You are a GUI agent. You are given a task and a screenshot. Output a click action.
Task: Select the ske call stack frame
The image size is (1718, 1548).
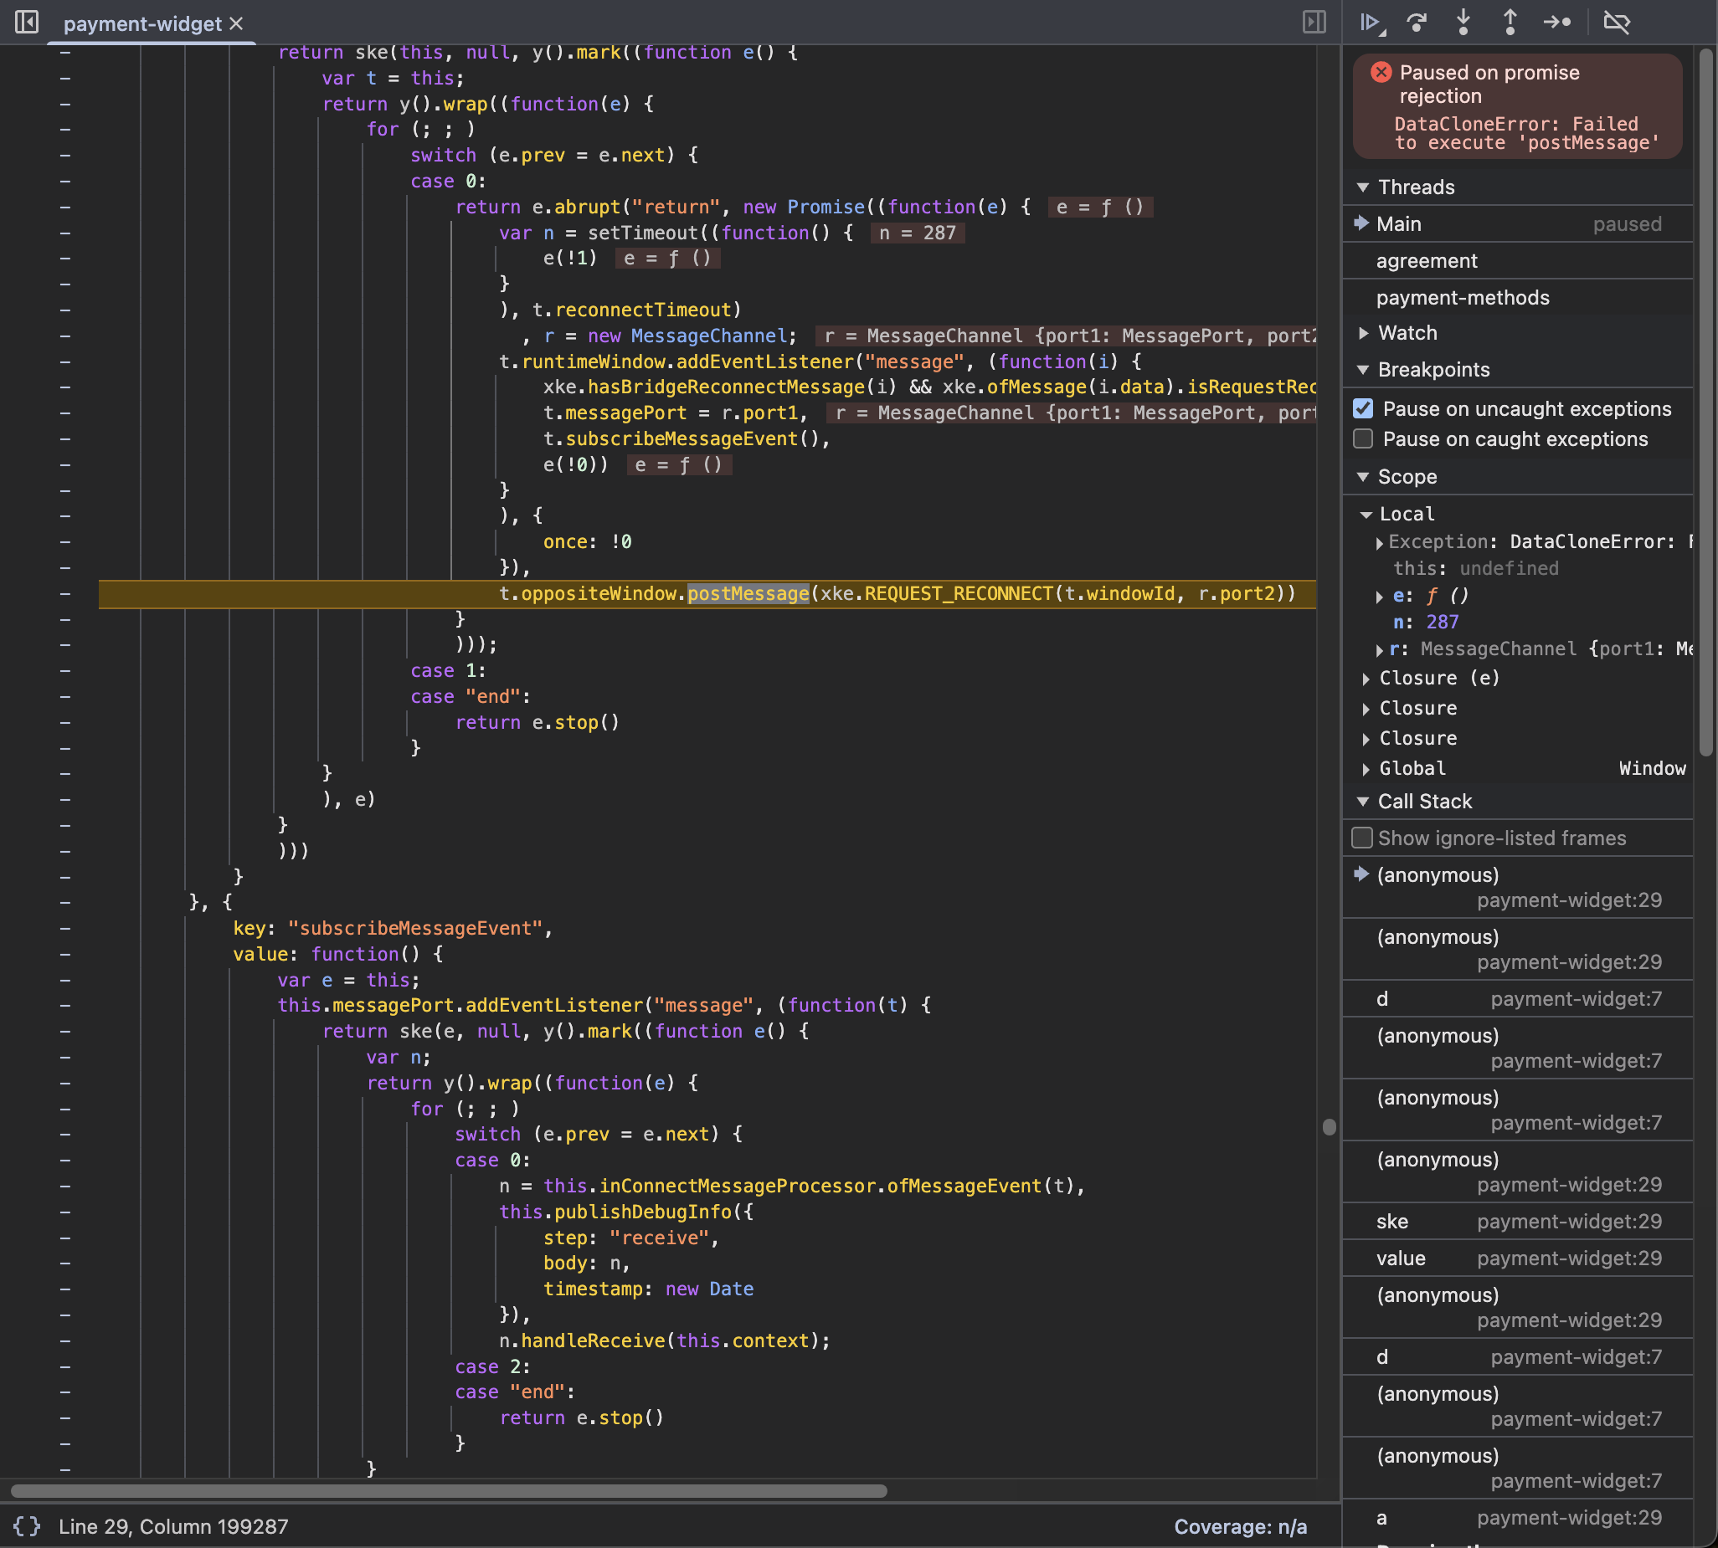click(1517, 1222)
